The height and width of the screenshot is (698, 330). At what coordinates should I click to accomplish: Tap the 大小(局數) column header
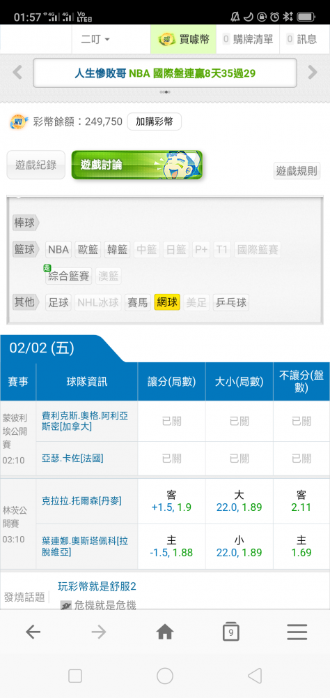point(239,382)
